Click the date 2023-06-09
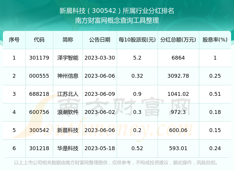 (100, 94)
